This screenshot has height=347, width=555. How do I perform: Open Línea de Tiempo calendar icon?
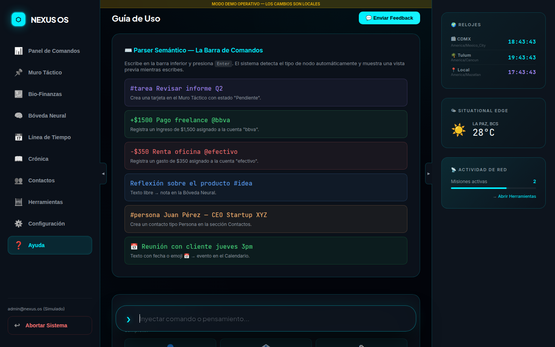(18, 137)
